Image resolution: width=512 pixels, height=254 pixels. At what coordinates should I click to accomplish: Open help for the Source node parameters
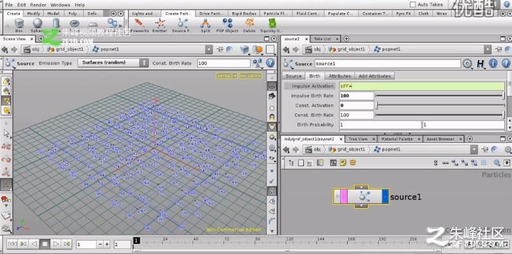(506, 63)
